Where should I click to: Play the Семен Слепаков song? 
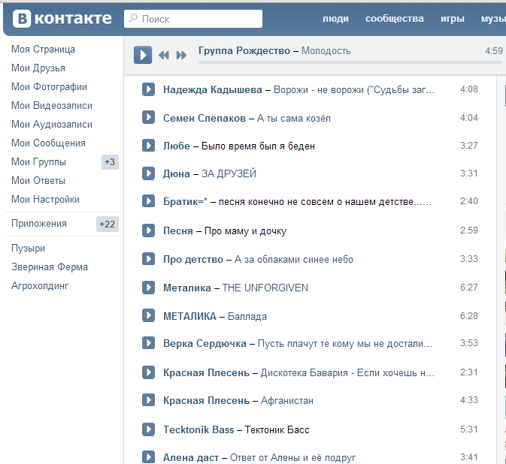(x=149, y=118)
